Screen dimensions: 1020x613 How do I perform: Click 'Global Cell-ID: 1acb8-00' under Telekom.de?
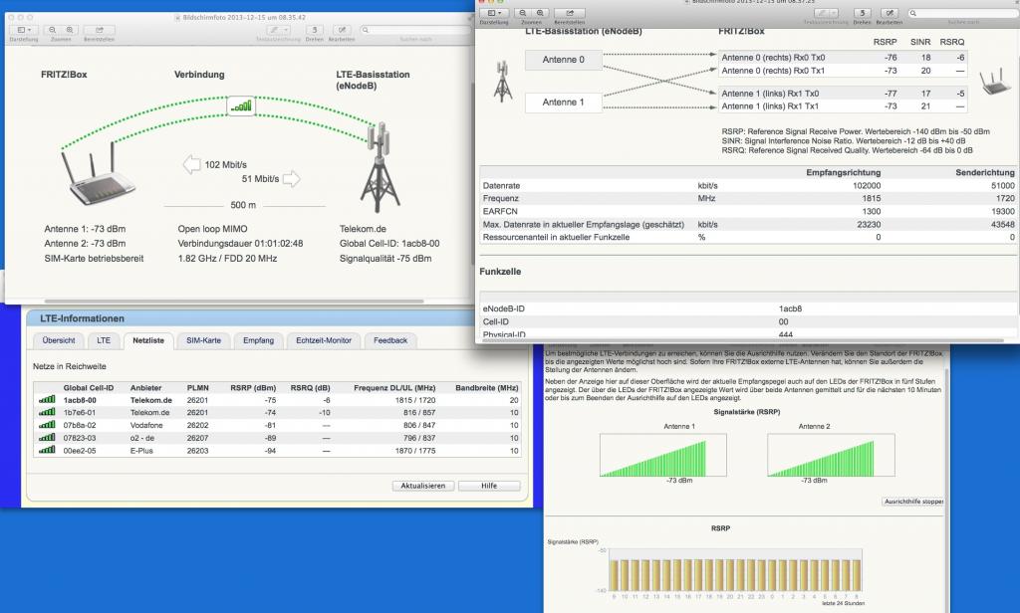389,244
